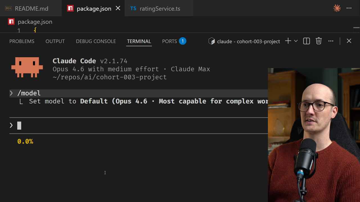
Task: Click the Markdown icon on README.md tab
Action: click(x=8, y=8)
